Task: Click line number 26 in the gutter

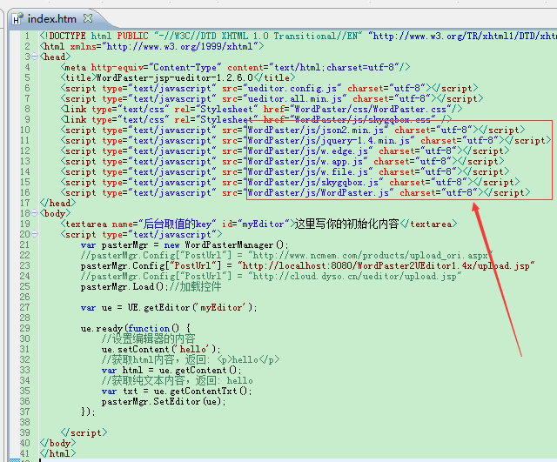Action: click(25, 297)
